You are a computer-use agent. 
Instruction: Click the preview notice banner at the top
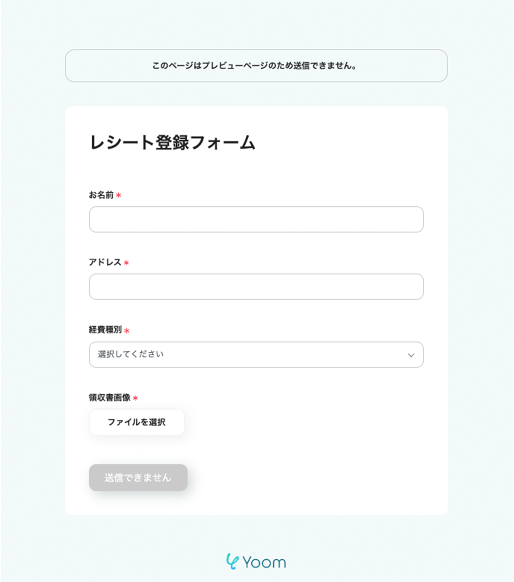coord(256,65)
